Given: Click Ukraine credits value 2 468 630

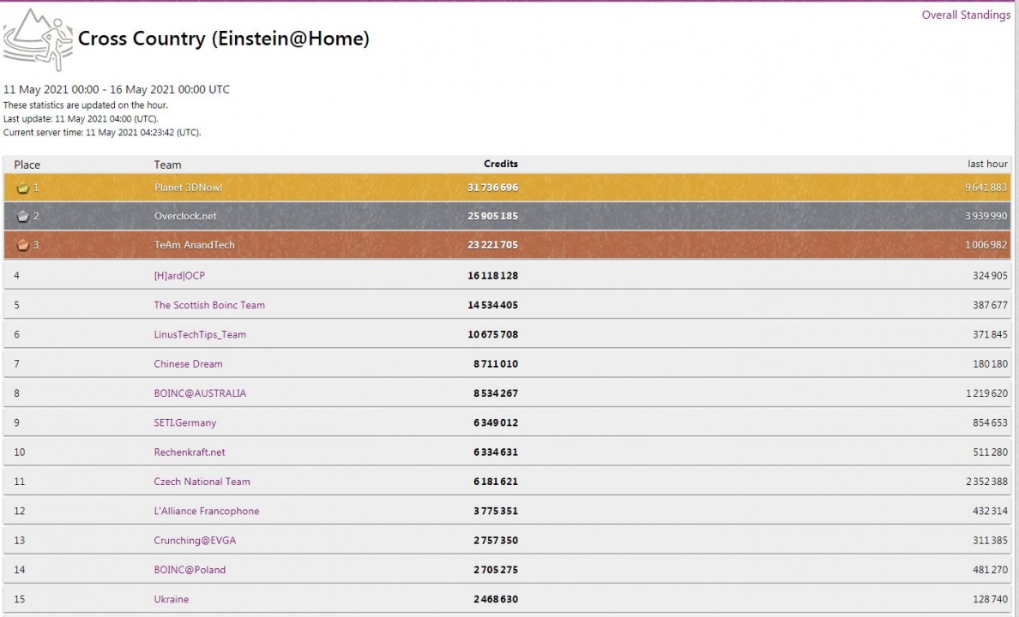Looking at the screenshot, I should point(496,600).
